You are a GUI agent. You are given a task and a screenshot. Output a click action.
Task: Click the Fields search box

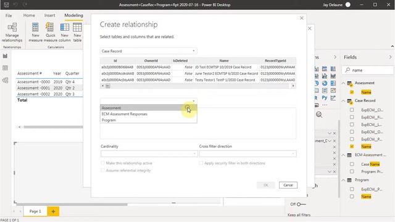point(368,70)
